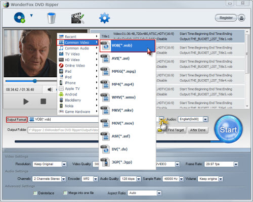
Task: Mute audio with the speaker icon
Action: click(x=50, y=89)
